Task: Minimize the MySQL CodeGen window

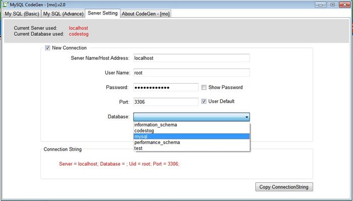Action: click(x=321, y=5)
